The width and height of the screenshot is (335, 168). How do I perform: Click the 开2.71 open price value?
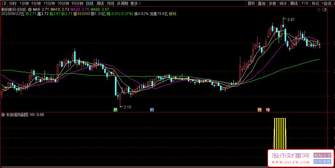31,14
